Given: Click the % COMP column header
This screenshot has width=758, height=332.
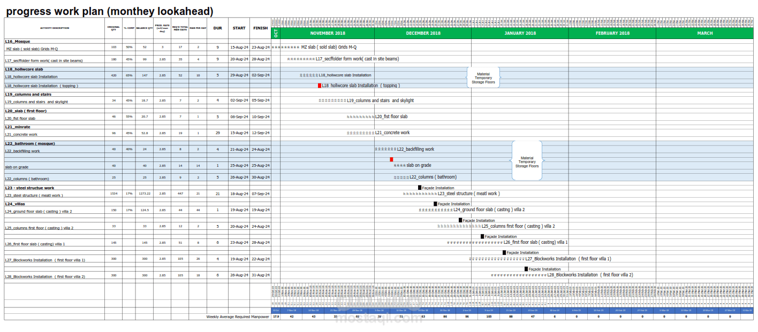Looking at the screenshot, I should pyautogui.click(x=128, y=28).
